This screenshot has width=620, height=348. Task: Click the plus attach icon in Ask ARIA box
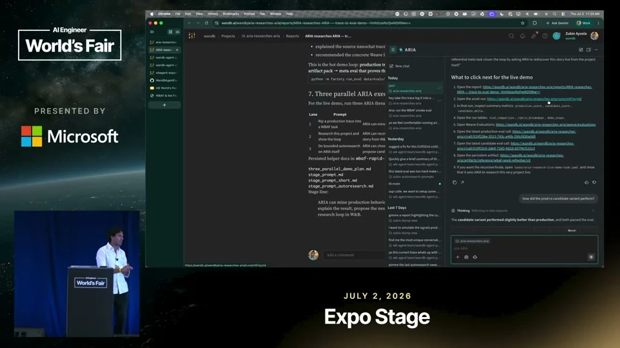tap(457, 257)
